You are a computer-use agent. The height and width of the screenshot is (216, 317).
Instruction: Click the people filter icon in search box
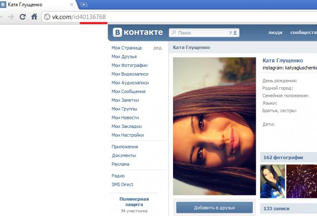[235, 33]
